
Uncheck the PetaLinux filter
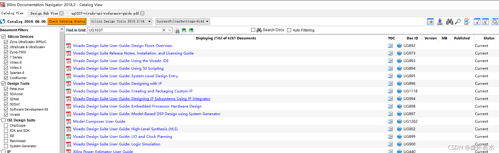pyautogui.click(x=6, y=89)
